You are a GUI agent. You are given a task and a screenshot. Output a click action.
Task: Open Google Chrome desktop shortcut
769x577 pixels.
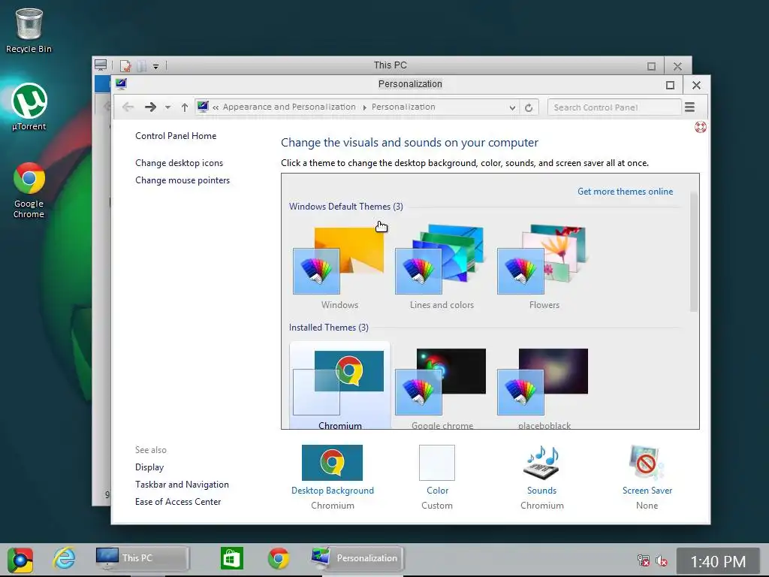tap(29, 190)
